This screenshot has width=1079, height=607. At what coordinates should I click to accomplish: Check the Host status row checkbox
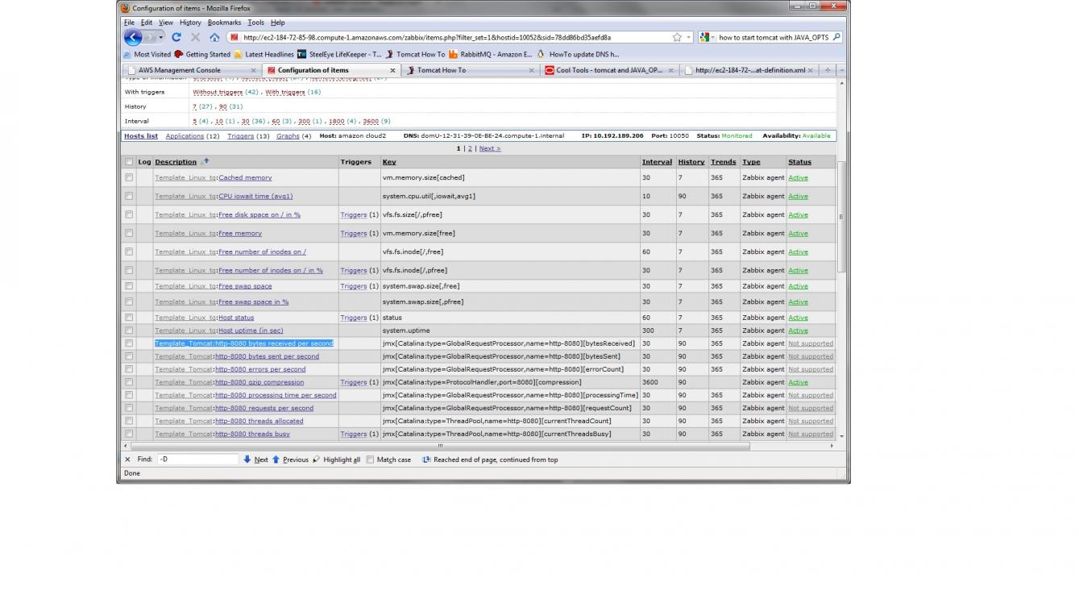tap(129, 318)
